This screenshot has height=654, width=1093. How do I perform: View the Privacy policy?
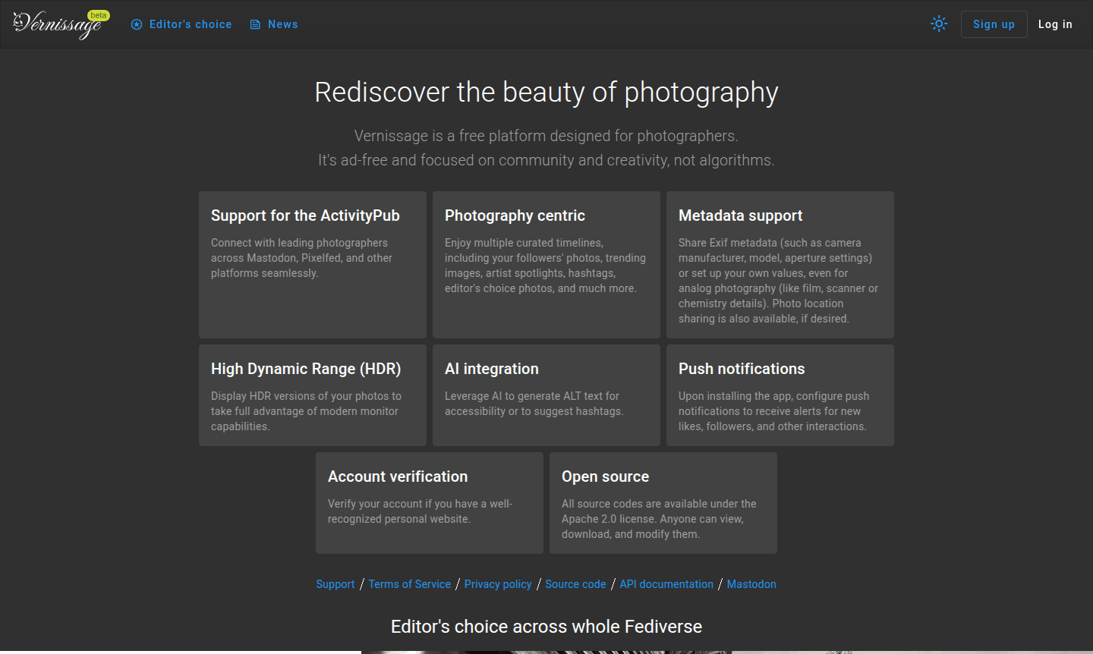pyautogui.click(x=498, y=583)
